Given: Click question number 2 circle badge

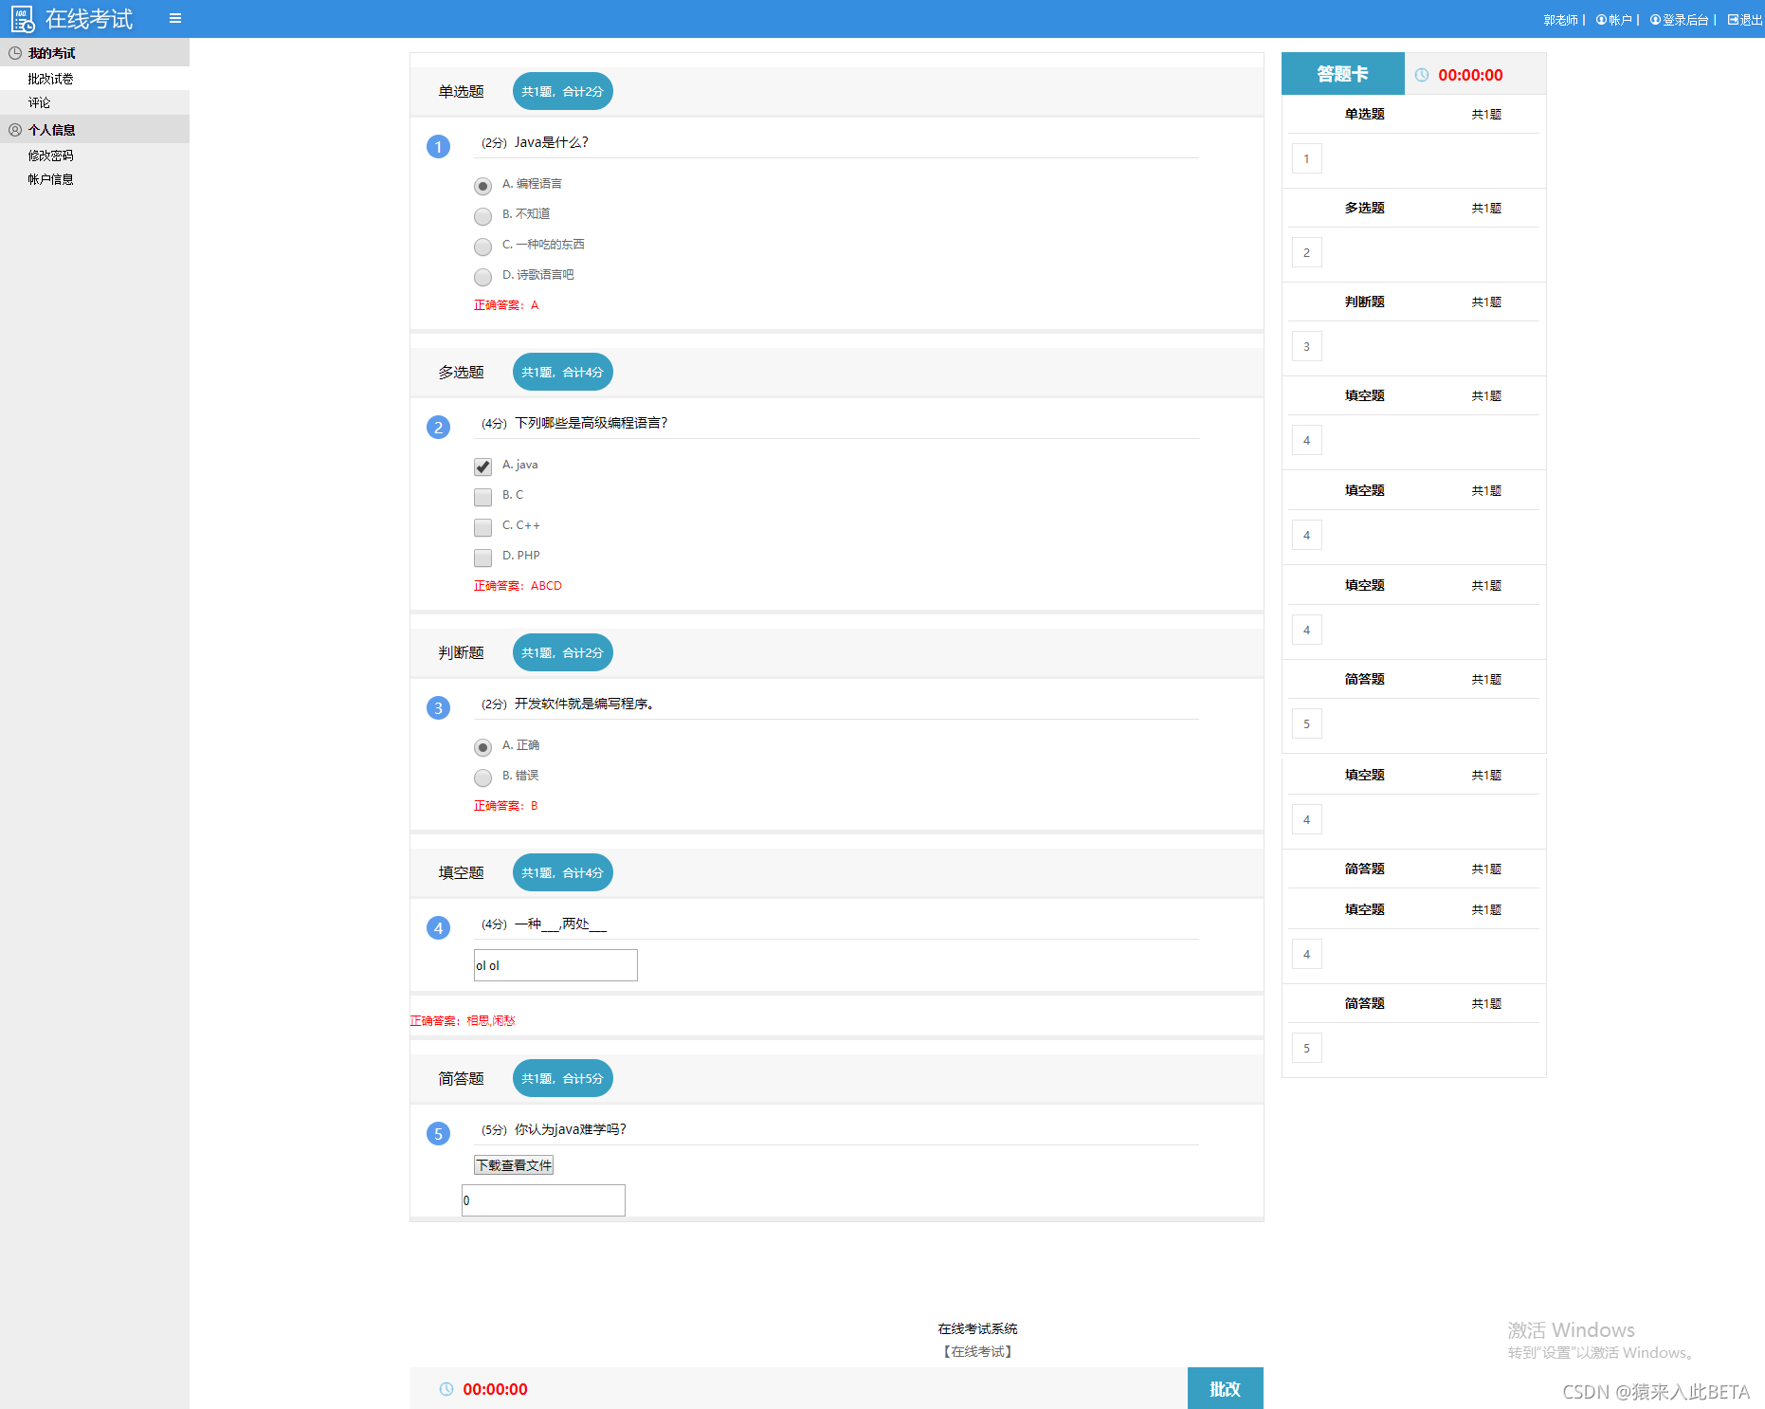Looking at the screenshot, I should pyautogui.click(x=438, y=428).
